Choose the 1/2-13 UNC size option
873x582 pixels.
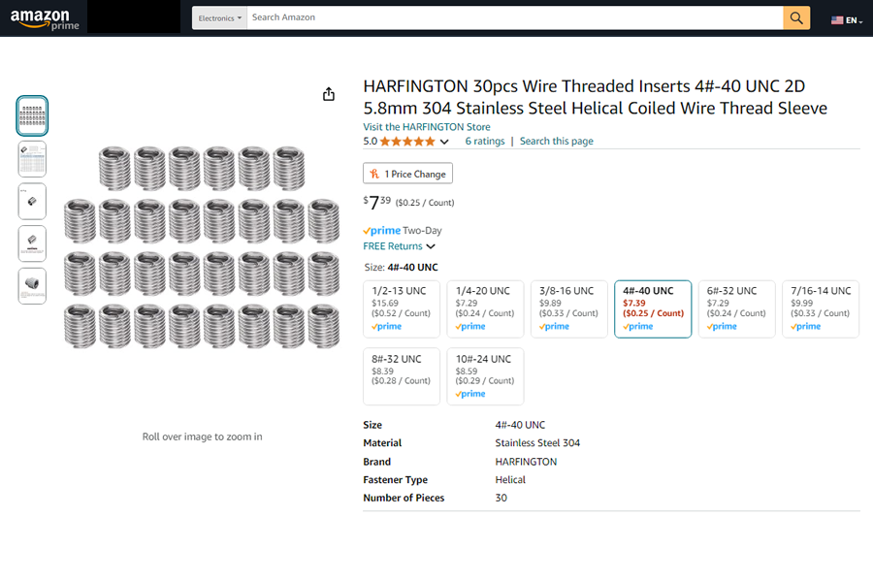click(402, 308)
